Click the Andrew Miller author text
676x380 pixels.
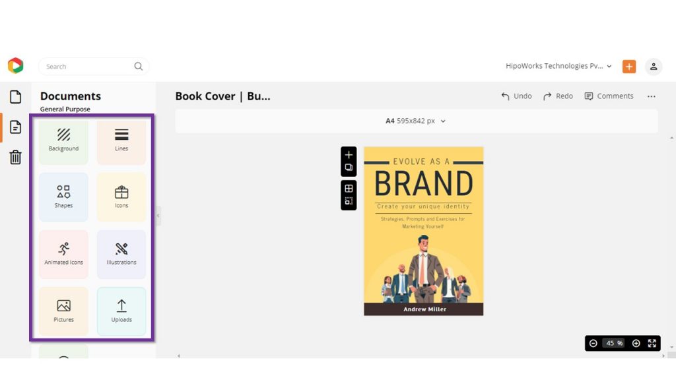424,309
